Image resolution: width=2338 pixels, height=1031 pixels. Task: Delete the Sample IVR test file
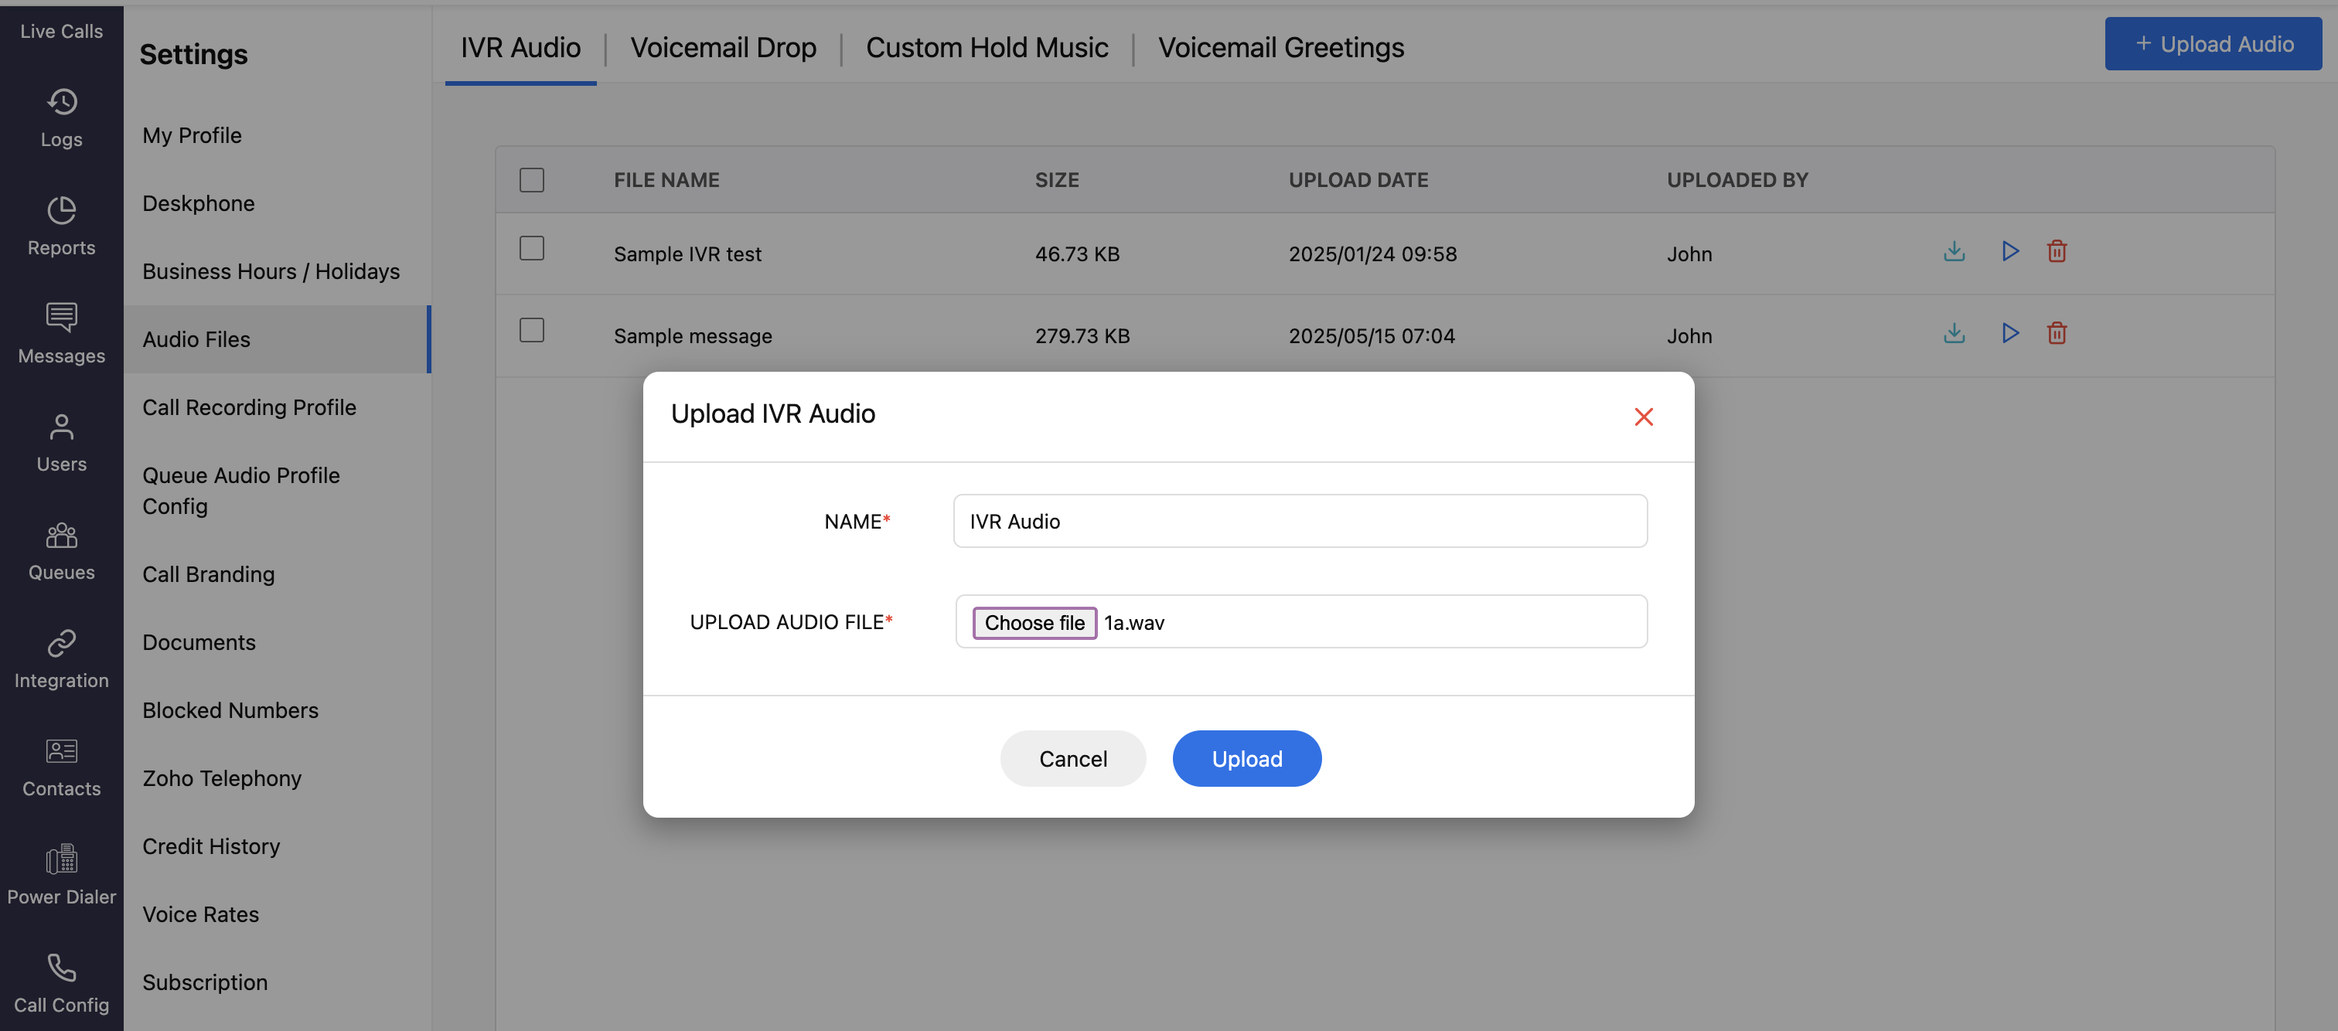tap(2057, 252)
